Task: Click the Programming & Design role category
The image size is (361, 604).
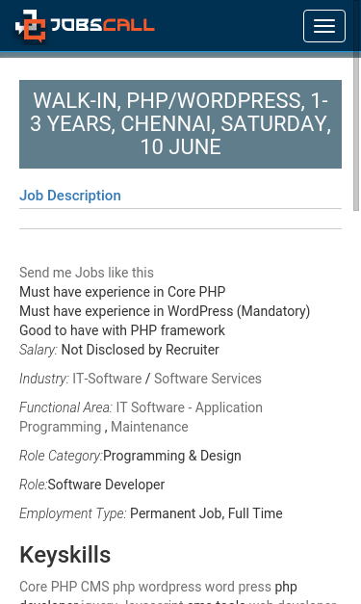Action: [x=172, y=456]
